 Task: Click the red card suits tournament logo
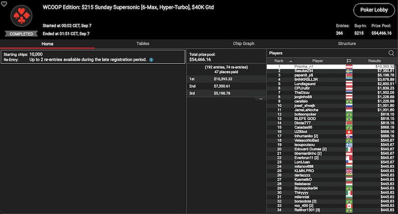point(21,16)
